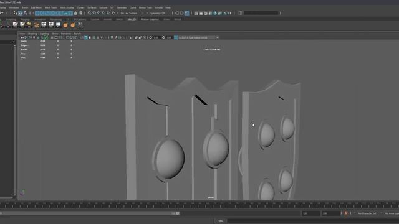This screenshot has height=224, width=399.
Task: Click the M logo shelf button
Action: [x=80, y=25]
